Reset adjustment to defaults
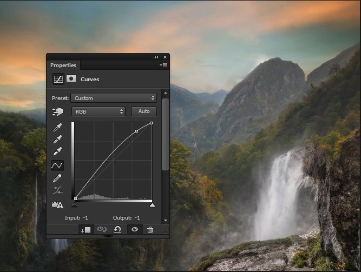The width and height of the screenshot is (361, 272). [117, 229]
